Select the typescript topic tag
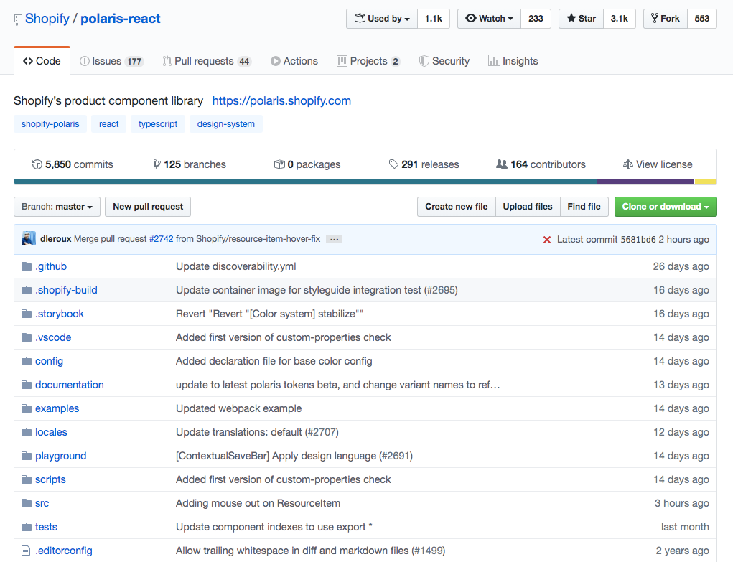The width and height of the screenshot is (733, 562). 158,124
